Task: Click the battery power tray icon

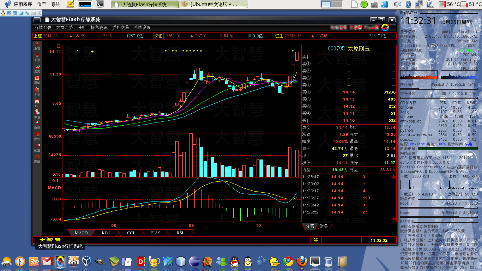Action: [430, 4]
